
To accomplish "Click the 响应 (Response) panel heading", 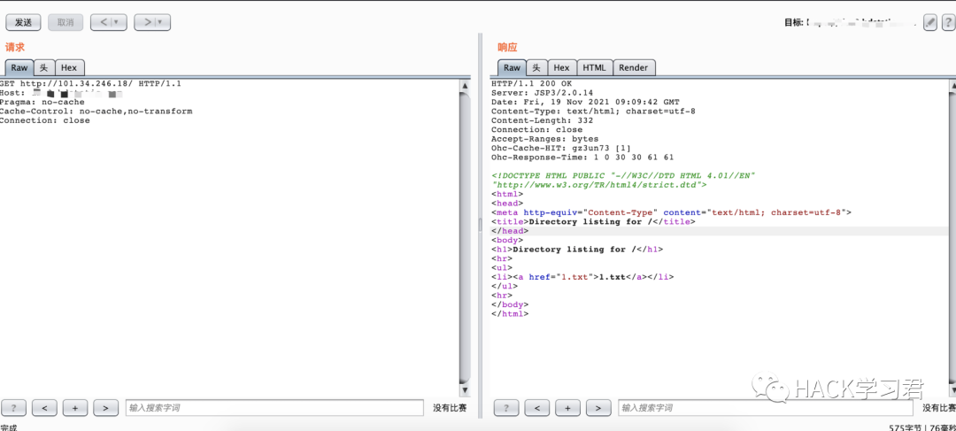I will [x=507, y=48].
